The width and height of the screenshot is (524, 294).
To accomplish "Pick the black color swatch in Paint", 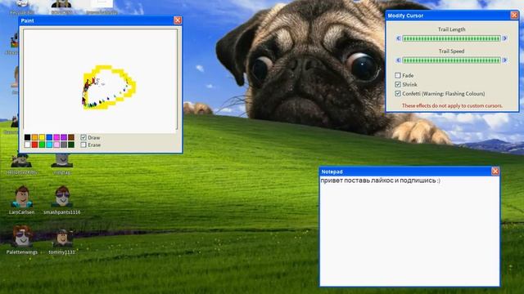I will (x=27, y=137).
